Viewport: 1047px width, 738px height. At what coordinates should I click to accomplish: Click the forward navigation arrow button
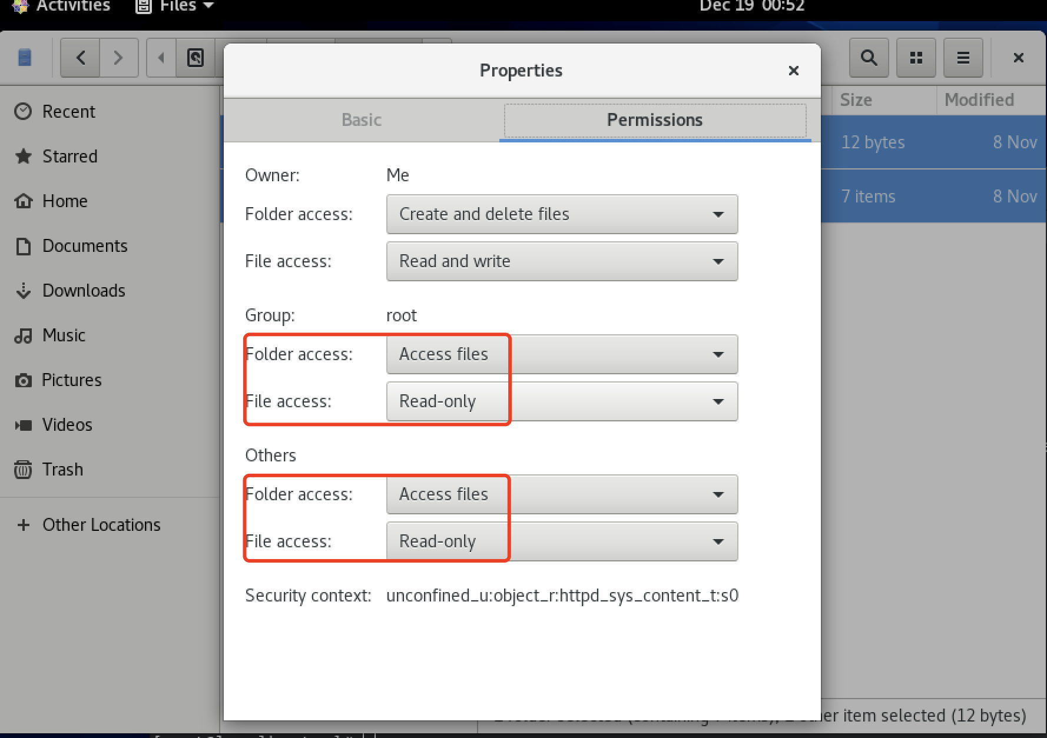(x=118, y=58)
